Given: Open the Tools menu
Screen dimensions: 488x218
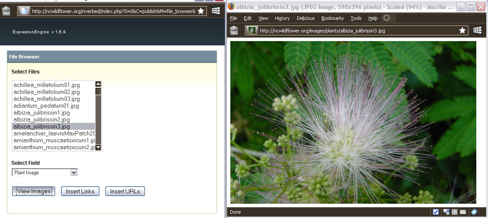Looking at the screenshot, I should point(356,18).
